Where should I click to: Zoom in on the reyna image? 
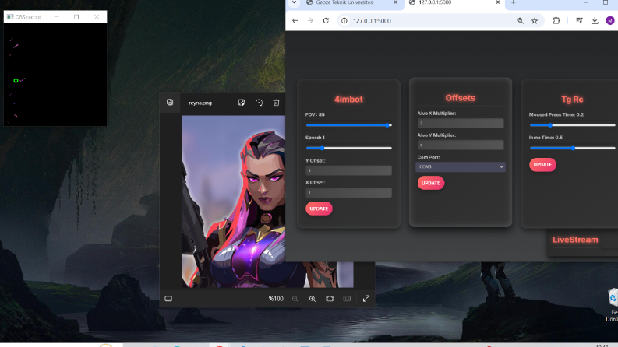click(x=313, y=299)
